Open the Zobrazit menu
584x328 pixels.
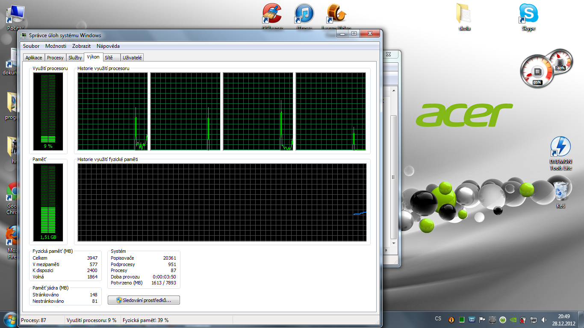click(81, 46)
